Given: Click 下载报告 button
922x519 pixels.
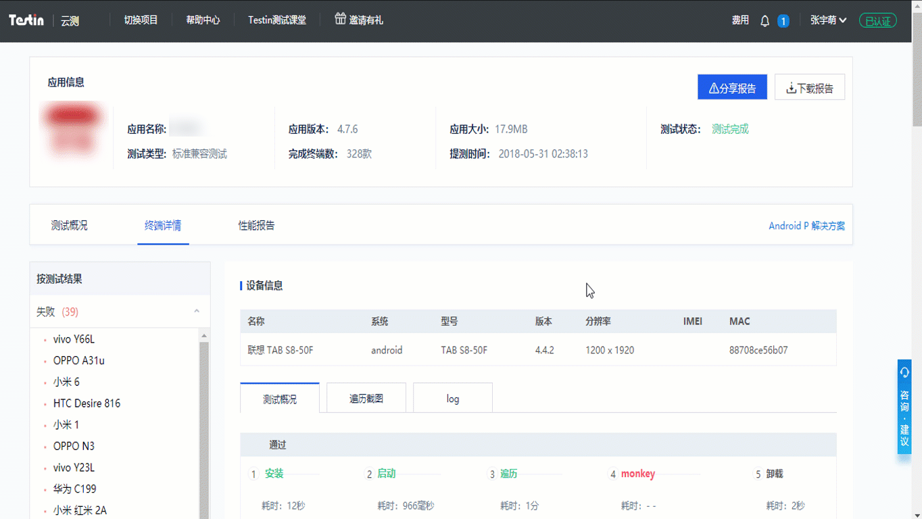Looking at the screenshot, I should 810,87.
